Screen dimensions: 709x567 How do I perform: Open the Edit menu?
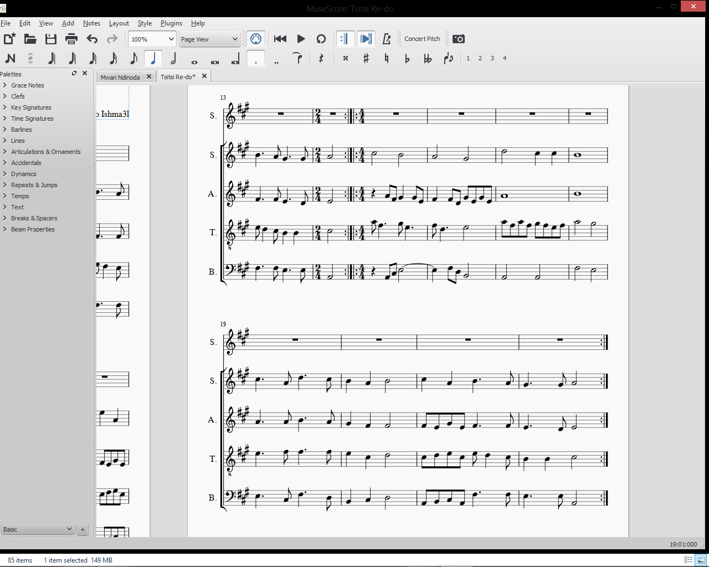point(25,23)
